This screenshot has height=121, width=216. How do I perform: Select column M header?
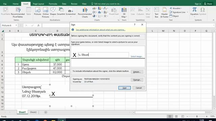pos(163,31)
